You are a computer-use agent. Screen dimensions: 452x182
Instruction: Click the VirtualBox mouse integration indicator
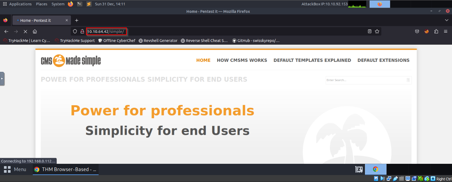pyautogui.click(x=427, y=179)
